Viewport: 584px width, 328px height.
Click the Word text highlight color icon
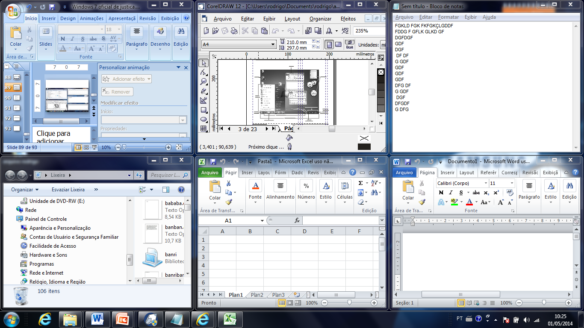click(x=454, y=202)
